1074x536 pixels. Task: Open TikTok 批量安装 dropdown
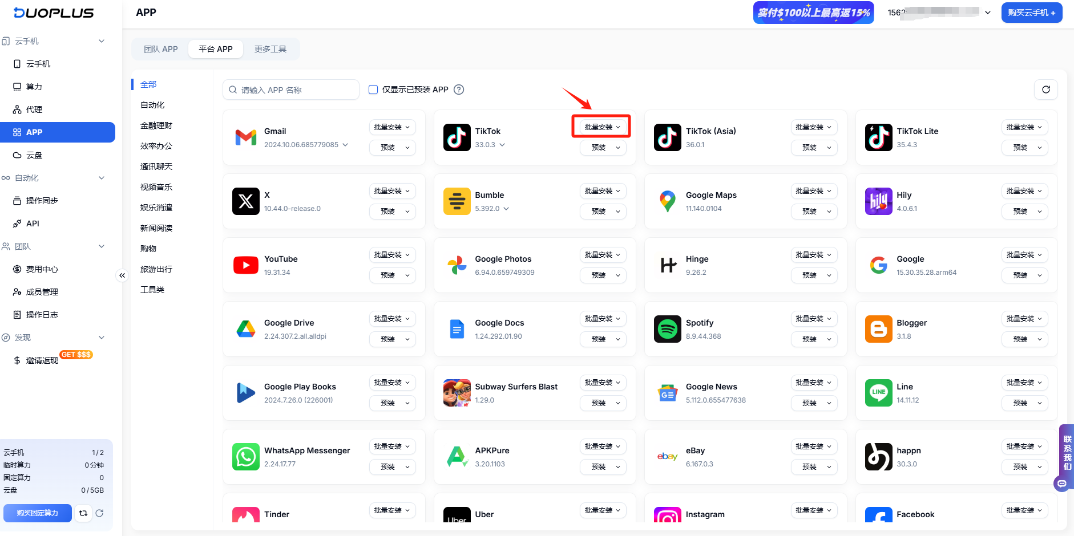point(603,127)
